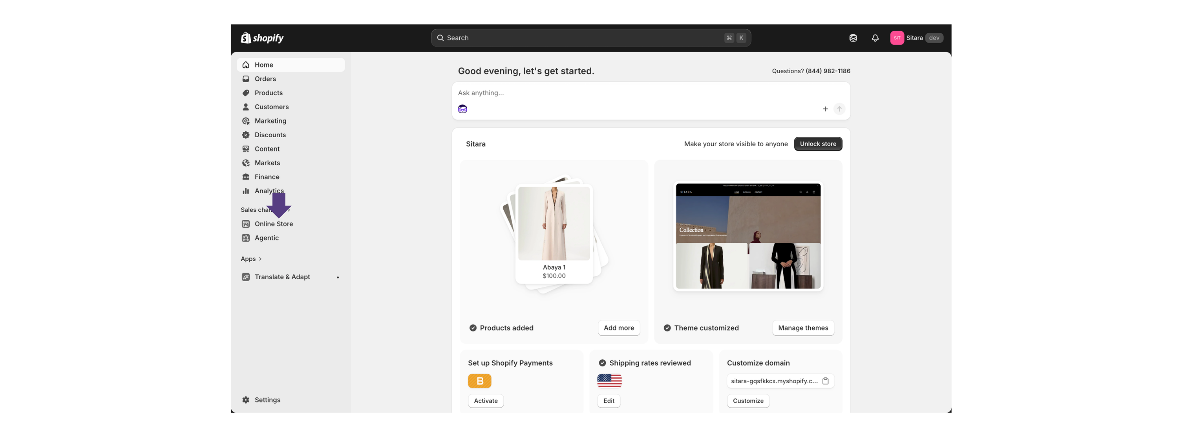Open the Sitara theme preview thumbnail
1182x437 pixels.
coord(748,237)
